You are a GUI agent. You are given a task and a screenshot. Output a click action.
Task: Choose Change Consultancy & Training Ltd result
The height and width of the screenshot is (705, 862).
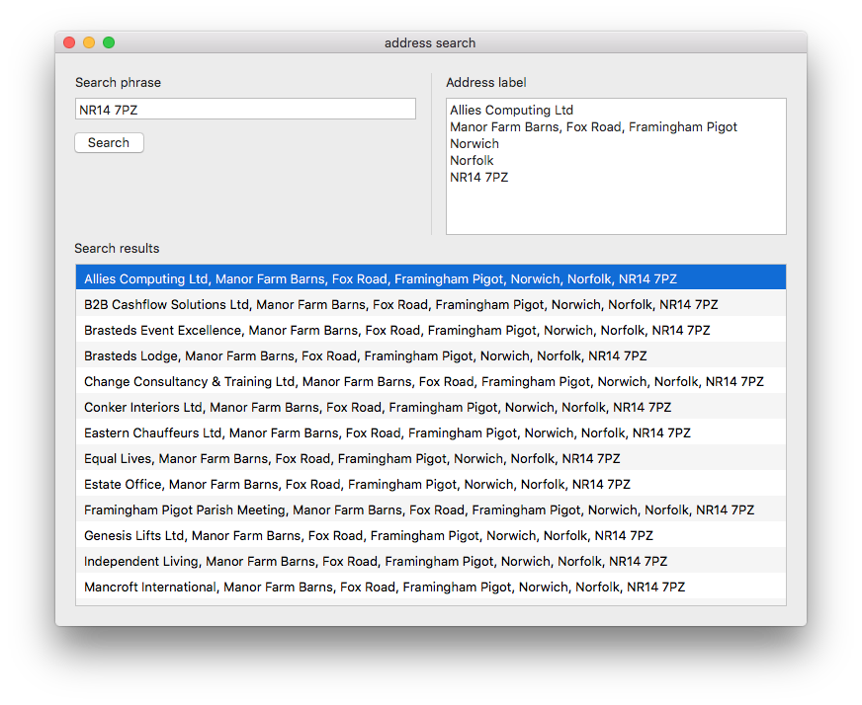(x=431, y=381)
